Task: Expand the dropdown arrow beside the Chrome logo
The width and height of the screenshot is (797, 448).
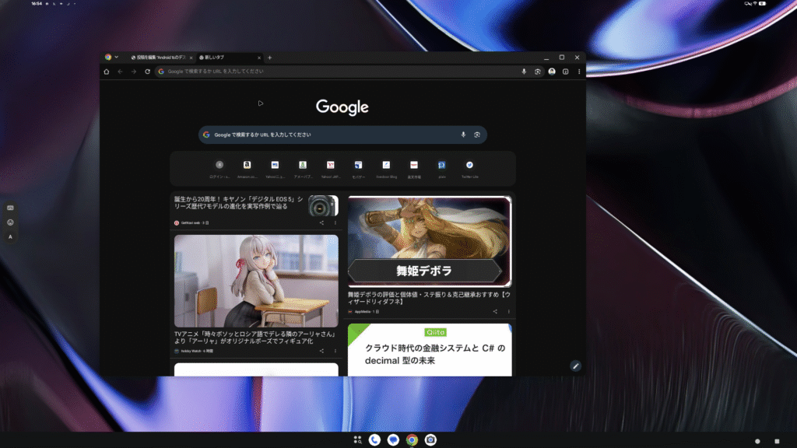Action: click(117, 58)
